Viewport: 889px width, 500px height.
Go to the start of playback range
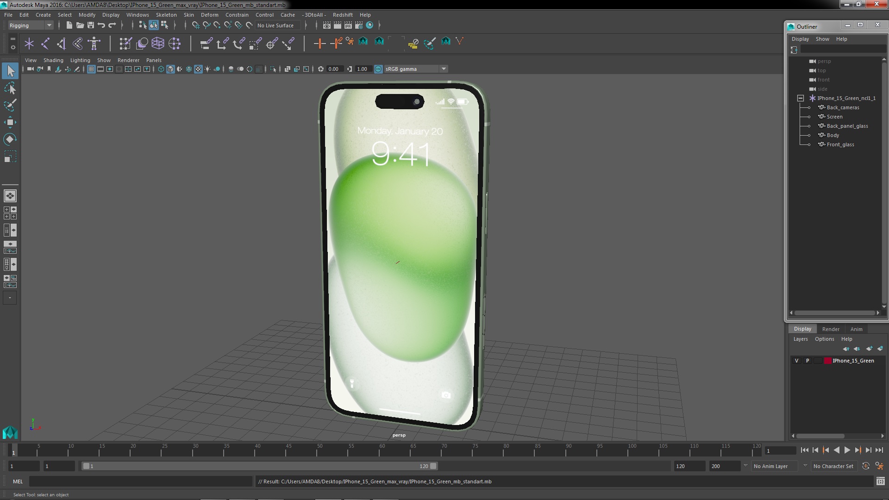point(804,450)
